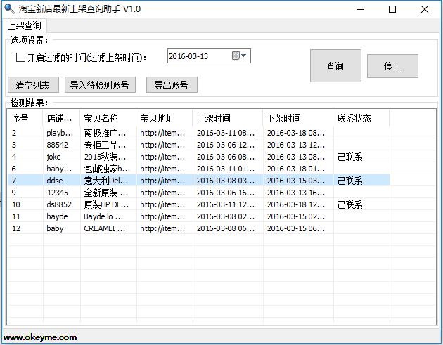
Task: Click into the 2016-03-13 date field
Action: click(x=209, y=56)
